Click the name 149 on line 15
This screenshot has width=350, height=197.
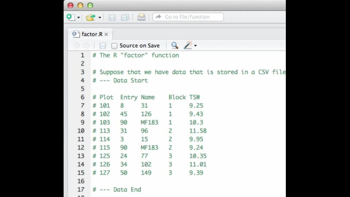(146, 173)
